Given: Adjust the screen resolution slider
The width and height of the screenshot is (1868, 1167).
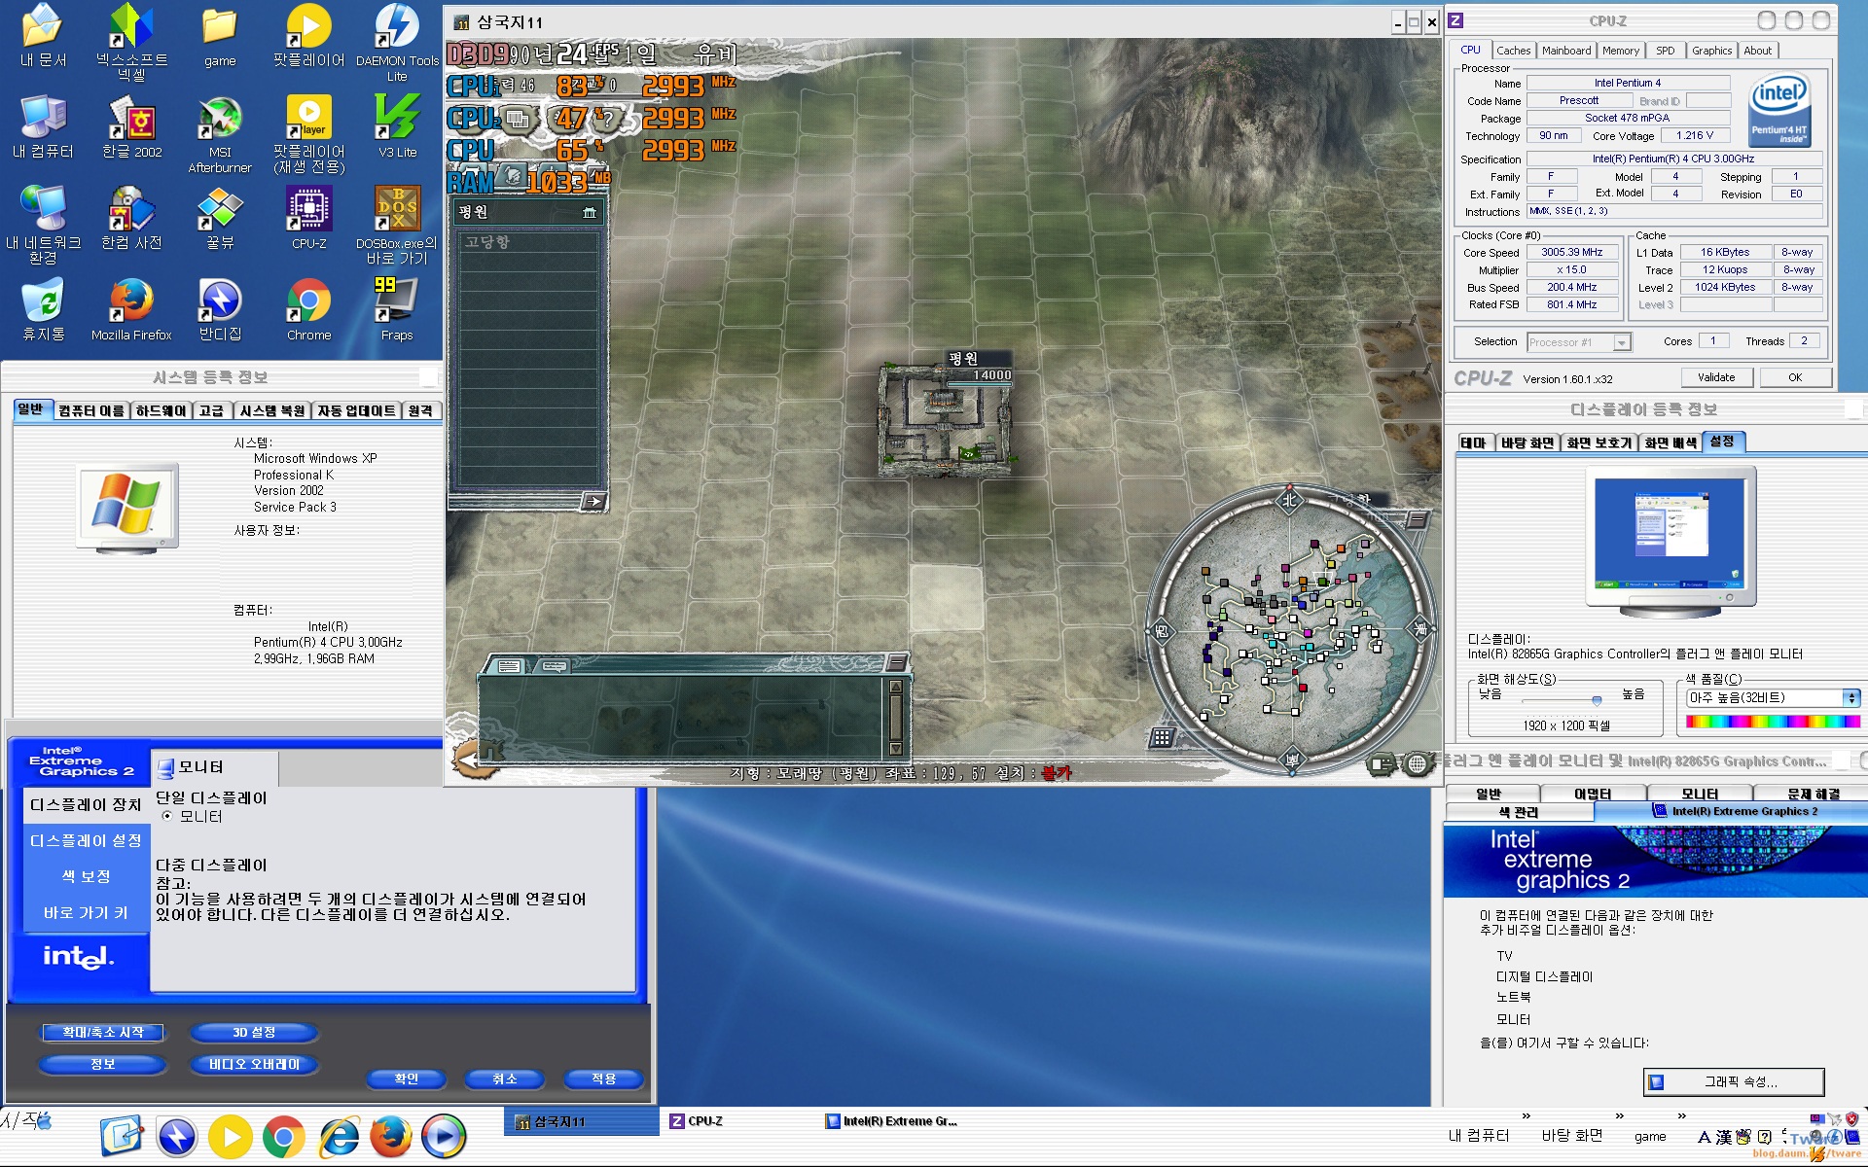Looking at the screenshot, I should [x=1597, y=700].
